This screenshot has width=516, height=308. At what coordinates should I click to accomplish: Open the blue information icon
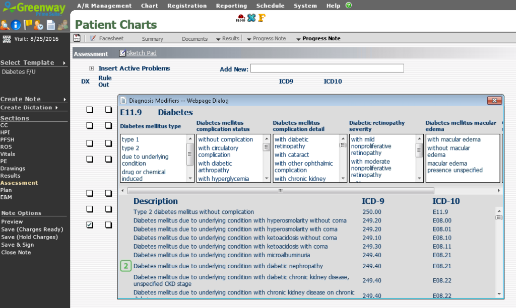click(x=16, y=25)
